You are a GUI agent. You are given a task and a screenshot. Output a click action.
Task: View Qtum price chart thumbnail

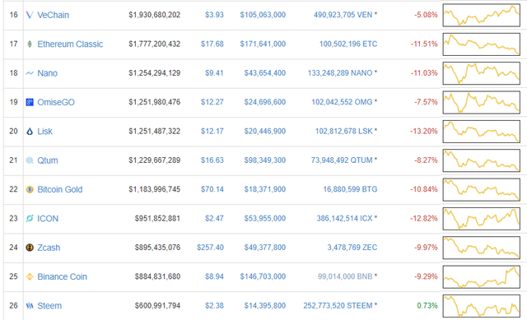pos(481,160)
